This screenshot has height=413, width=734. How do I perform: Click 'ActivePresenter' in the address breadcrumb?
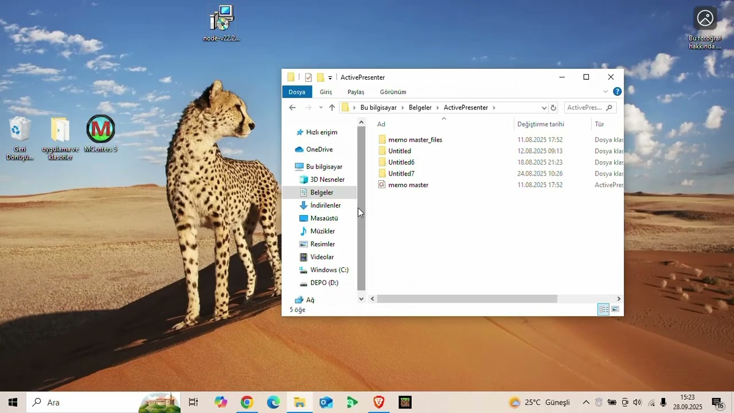pos(466,107)
